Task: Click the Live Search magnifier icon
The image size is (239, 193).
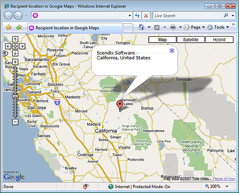Action: click(x=226, y=15)
